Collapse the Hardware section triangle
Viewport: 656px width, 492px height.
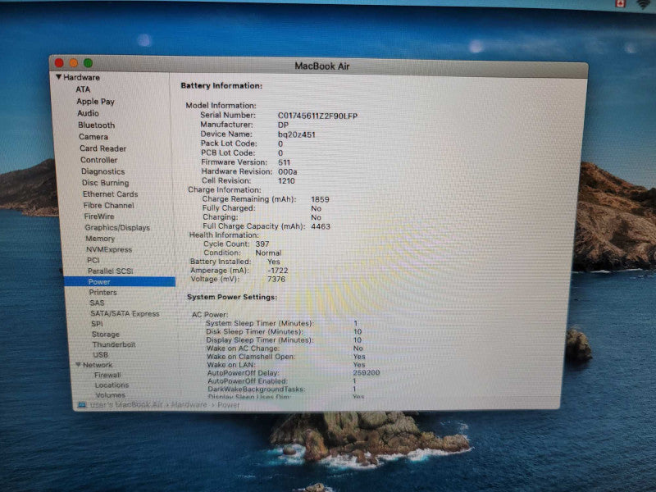[x=59, y=77]
